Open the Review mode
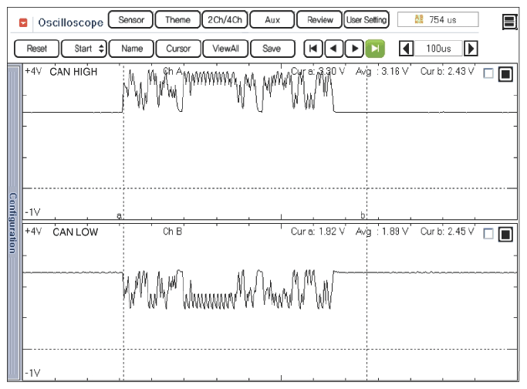 tap(319, 20)
